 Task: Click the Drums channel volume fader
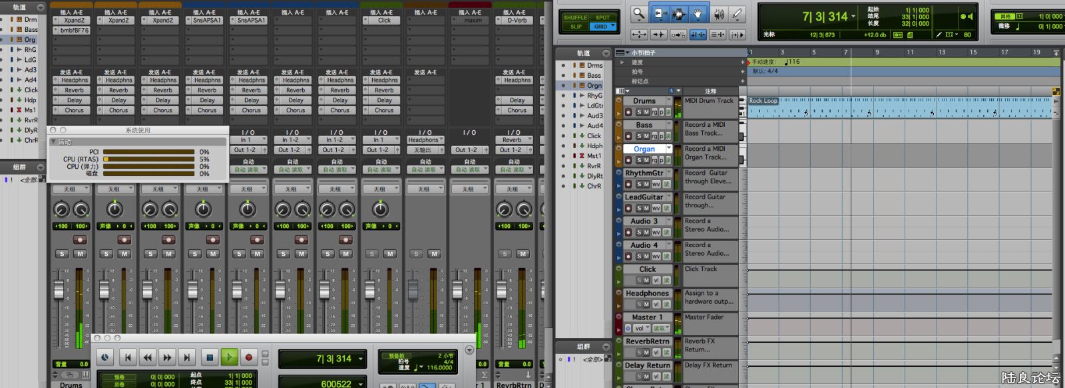pos(59,290)
